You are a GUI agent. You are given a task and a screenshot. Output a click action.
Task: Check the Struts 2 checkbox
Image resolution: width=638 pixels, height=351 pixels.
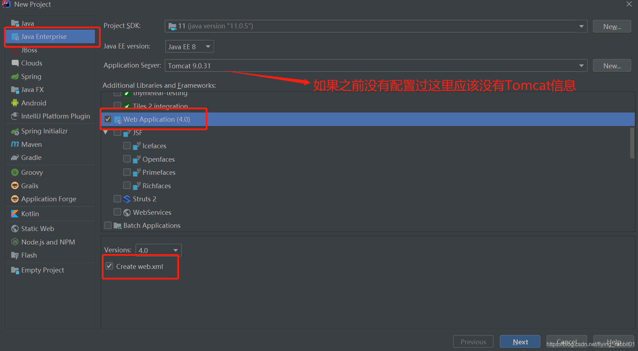(x=117, y=199)
